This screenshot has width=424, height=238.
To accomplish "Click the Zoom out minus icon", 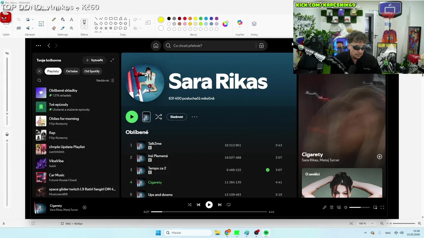I will click(x=382, y=223).
